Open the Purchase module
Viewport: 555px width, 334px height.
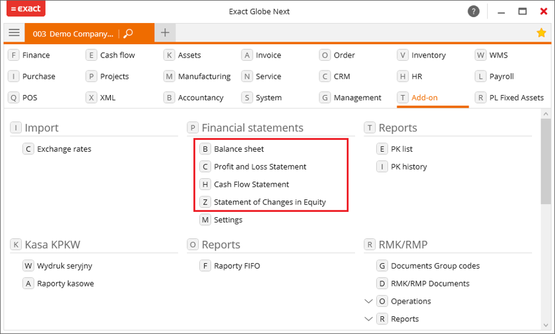click(x=32, y=77)
